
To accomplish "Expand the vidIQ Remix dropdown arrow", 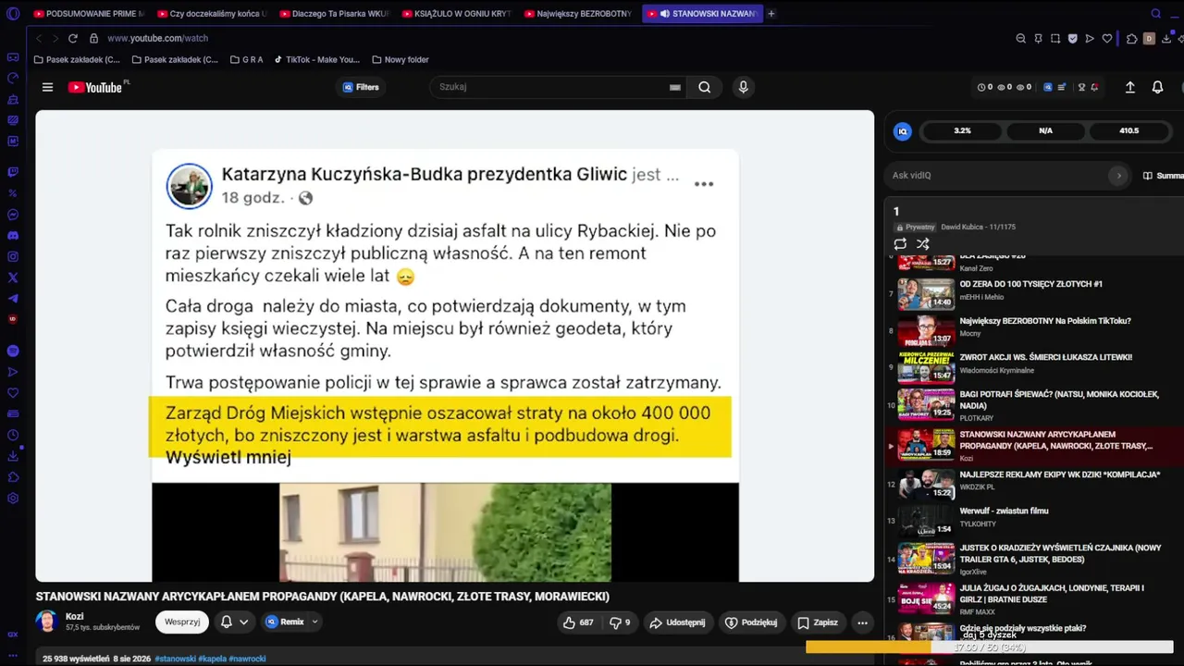I will [314, 623].
